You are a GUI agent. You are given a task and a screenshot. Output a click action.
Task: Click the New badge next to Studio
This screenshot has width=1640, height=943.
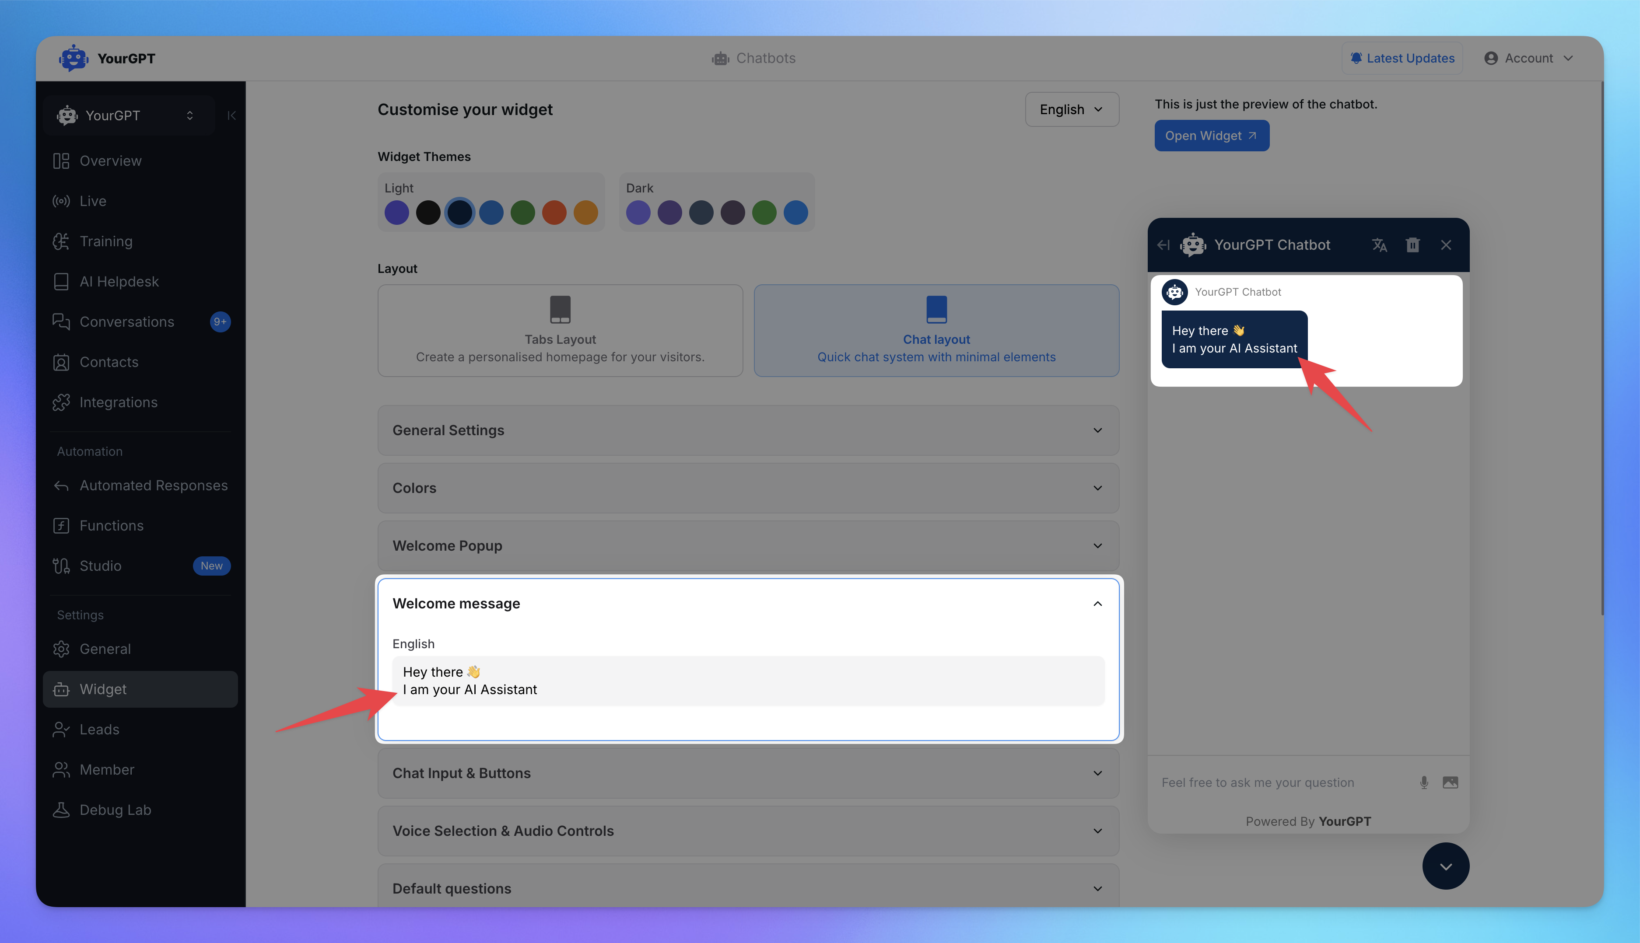tap(211, 566)
